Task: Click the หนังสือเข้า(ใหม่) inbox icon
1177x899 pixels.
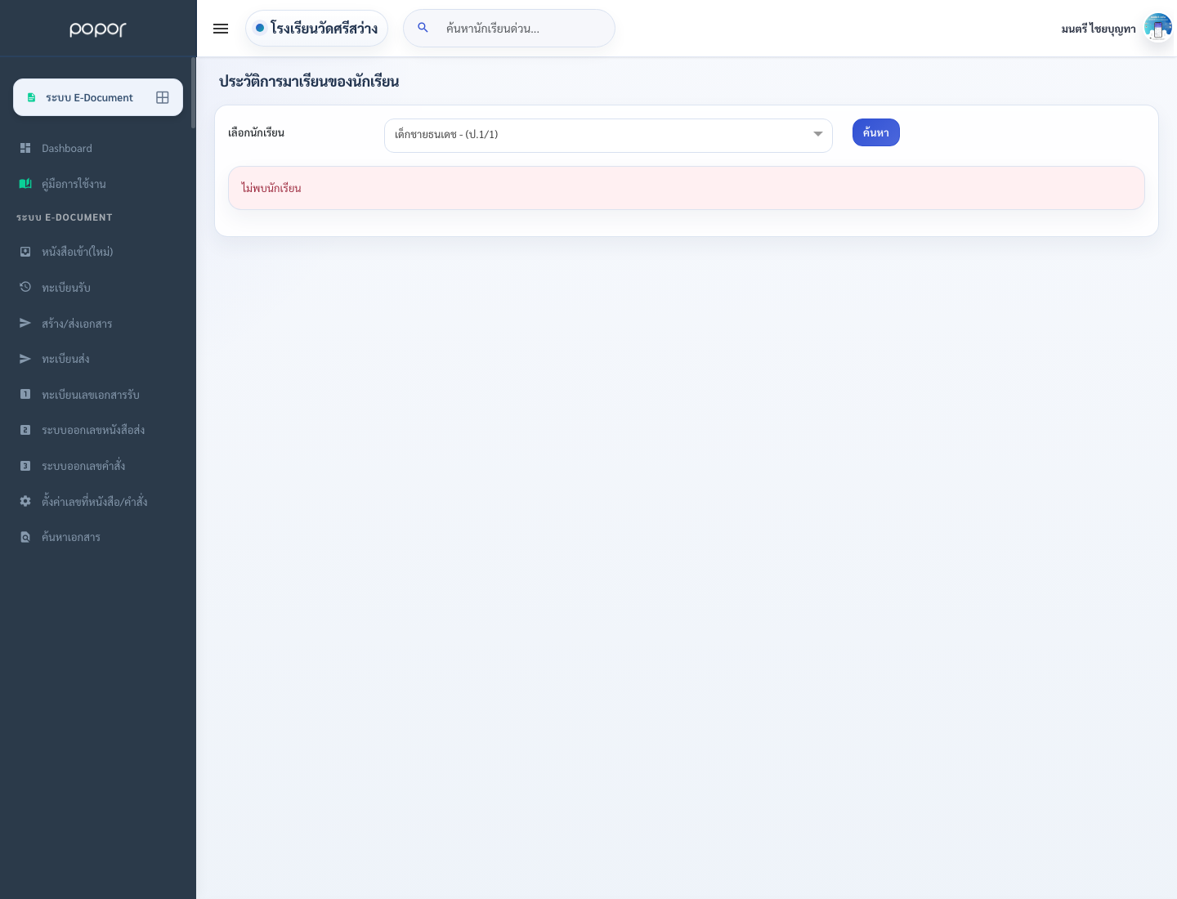Action: (25, 252)
